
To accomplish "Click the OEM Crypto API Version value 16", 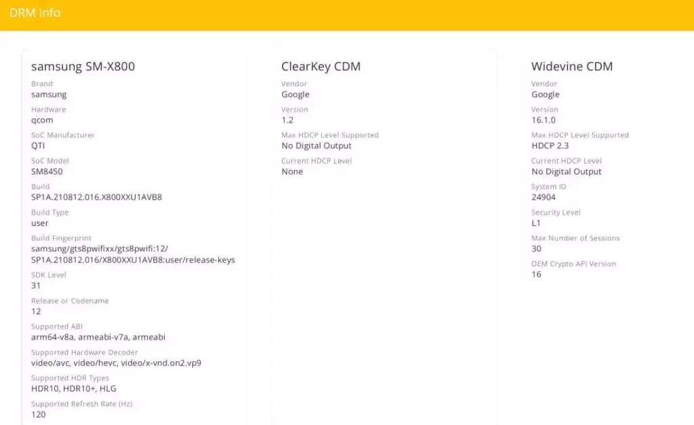I will click(536, 274).
